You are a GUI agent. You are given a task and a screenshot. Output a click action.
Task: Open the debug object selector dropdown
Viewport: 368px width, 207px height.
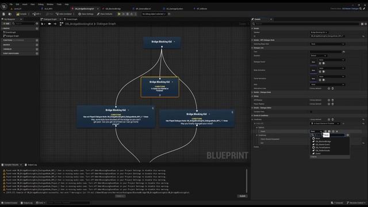click(154, 14)
